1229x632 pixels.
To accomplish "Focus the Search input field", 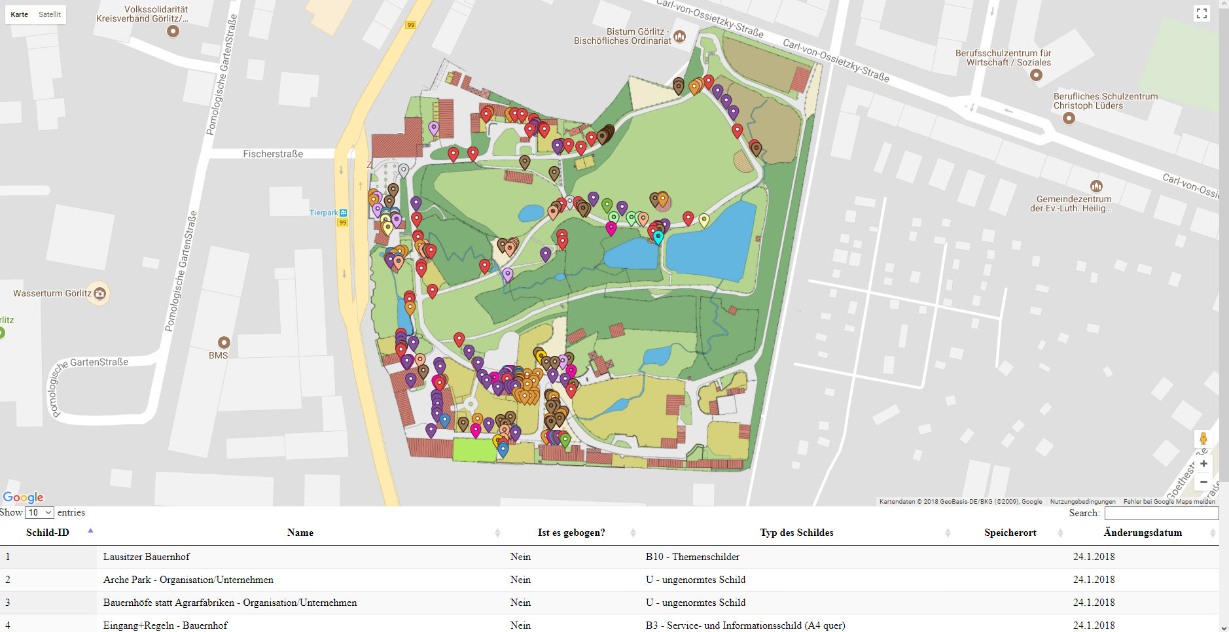I will point(1161,514).
